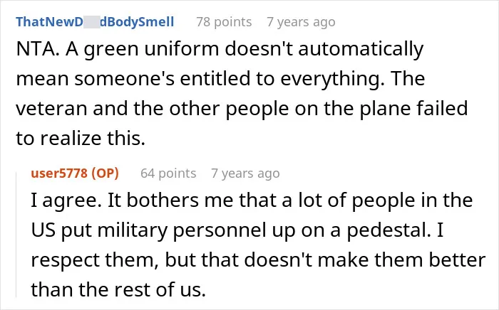
Task: Click the 64 points score
Action: click(168, 173)
